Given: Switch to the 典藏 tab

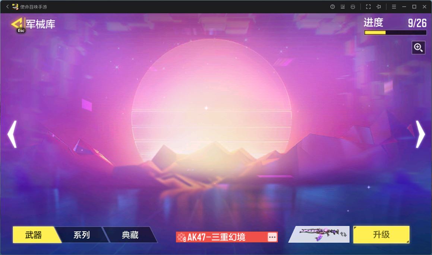Looking at the screenshot, I should (130, 235).
